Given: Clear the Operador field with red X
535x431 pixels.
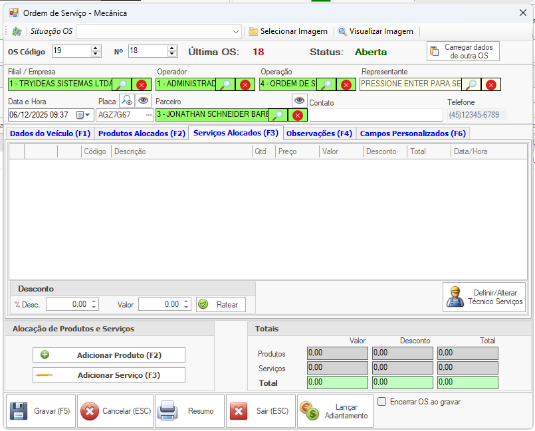Looking at the screenshot, I should pos(245,84).
